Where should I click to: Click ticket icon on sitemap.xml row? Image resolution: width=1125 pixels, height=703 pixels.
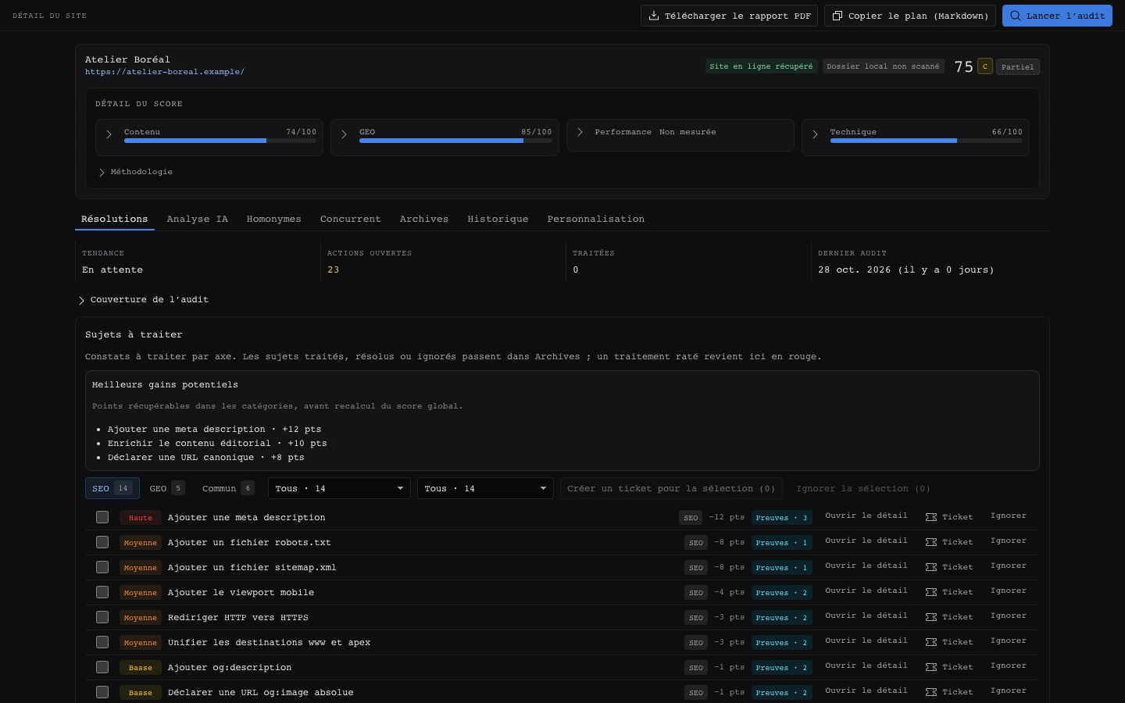pyautogui.click(x=931, y=567)
